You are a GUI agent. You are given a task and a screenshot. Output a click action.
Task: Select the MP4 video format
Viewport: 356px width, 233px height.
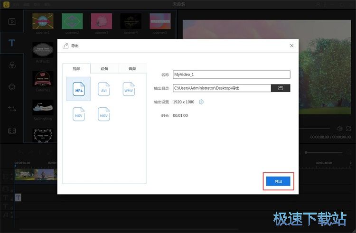(x=78, y=89)
